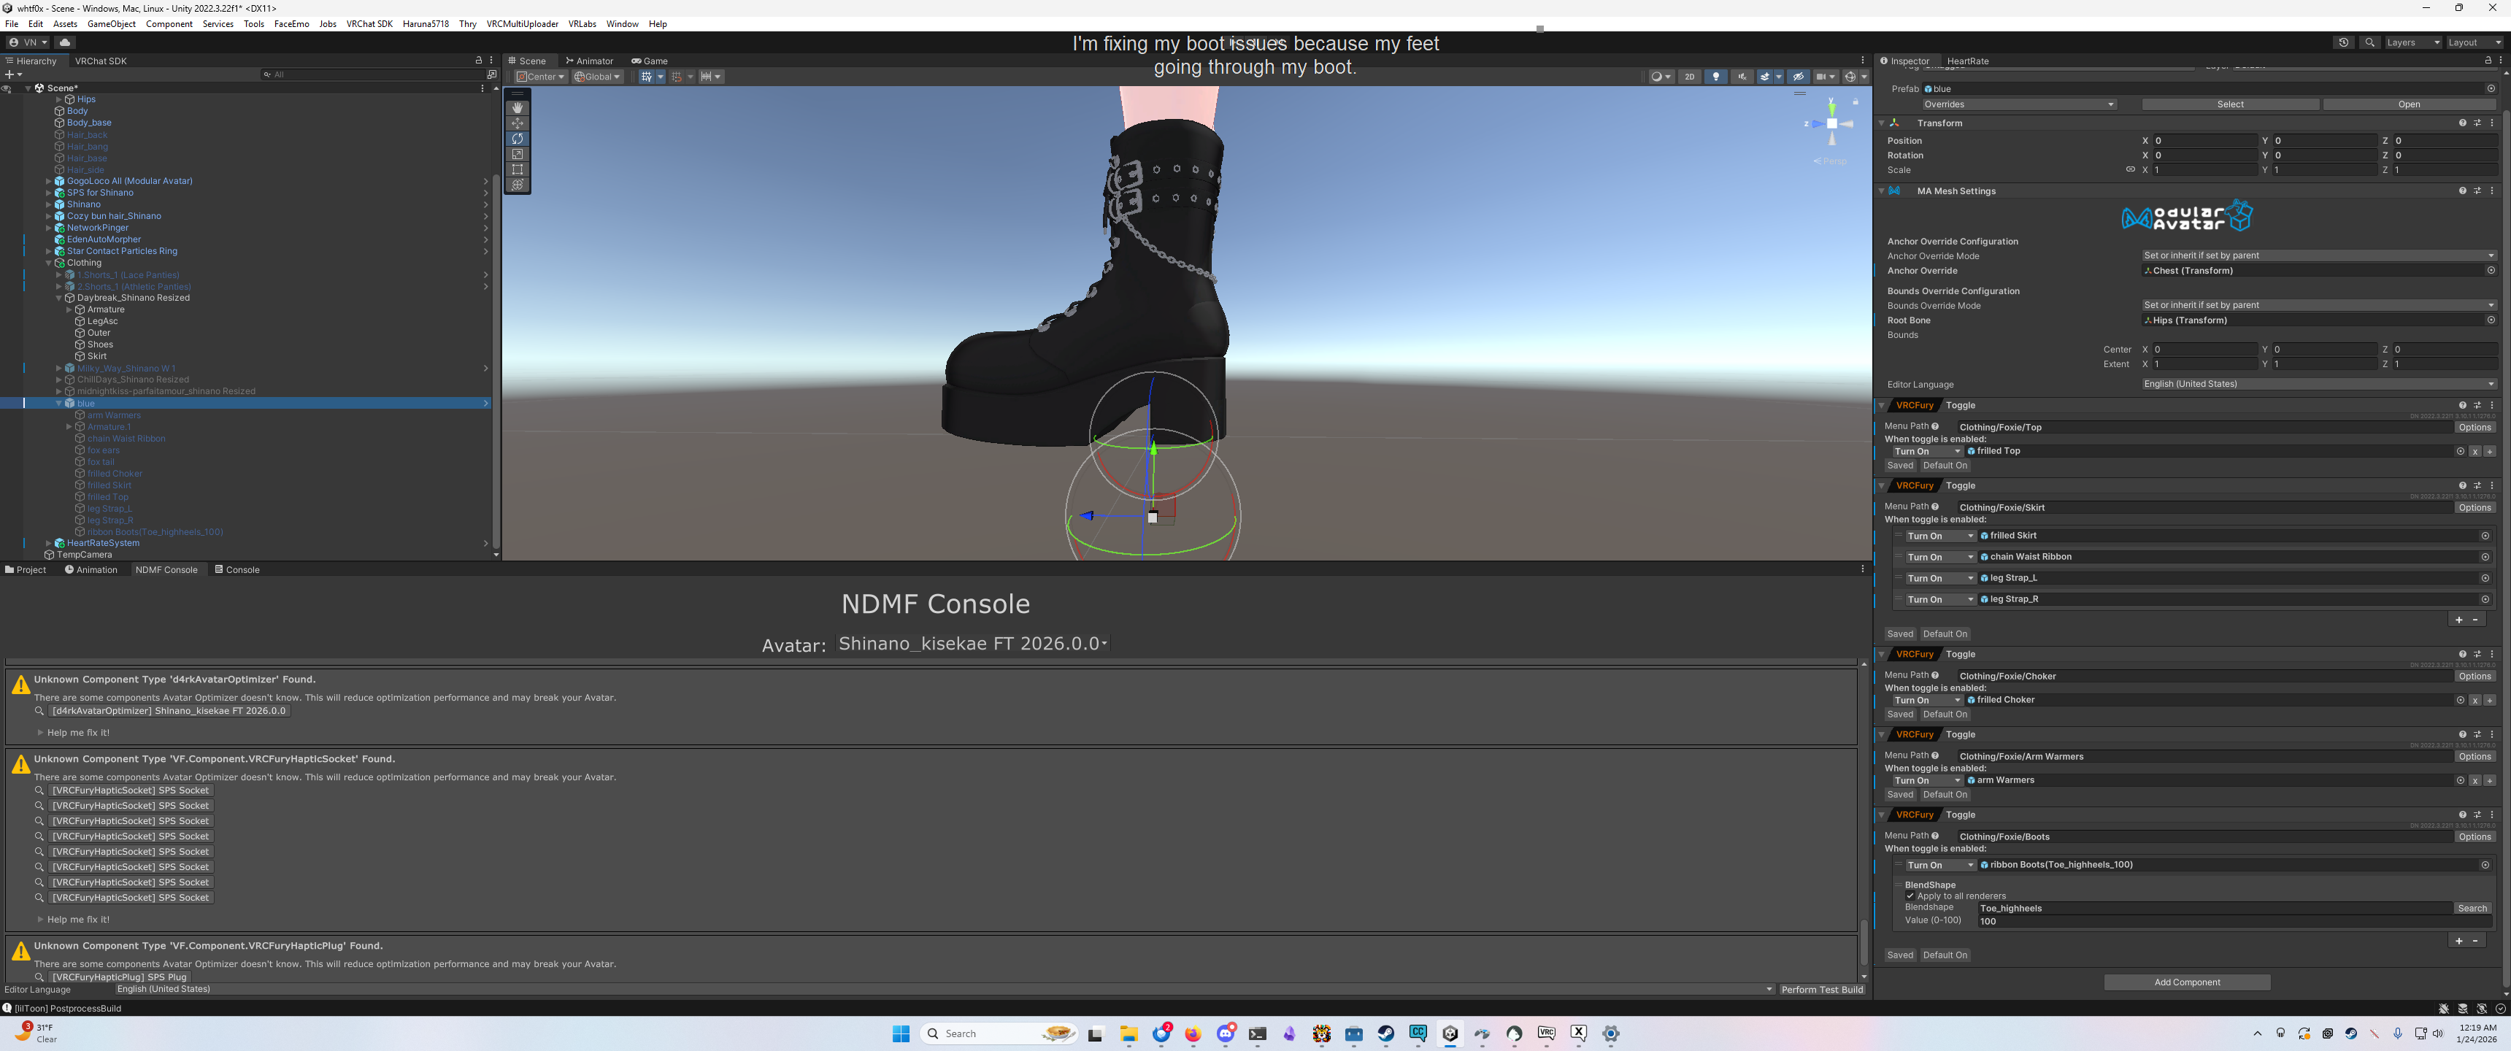Toggle scene lighting lightbulb icon
The height and width of the screenshot is (1051, 2511).
1715,77
